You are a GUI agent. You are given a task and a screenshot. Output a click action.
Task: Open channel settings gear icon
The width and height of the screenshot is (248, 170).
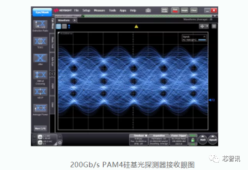[x=60, y=143]
